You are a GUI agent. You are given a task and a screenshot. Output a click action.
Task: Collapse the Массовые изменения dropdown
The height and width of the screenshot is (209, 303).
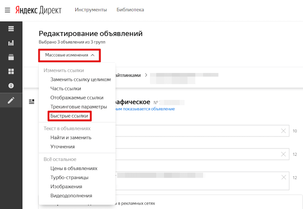tap(69, 55)
